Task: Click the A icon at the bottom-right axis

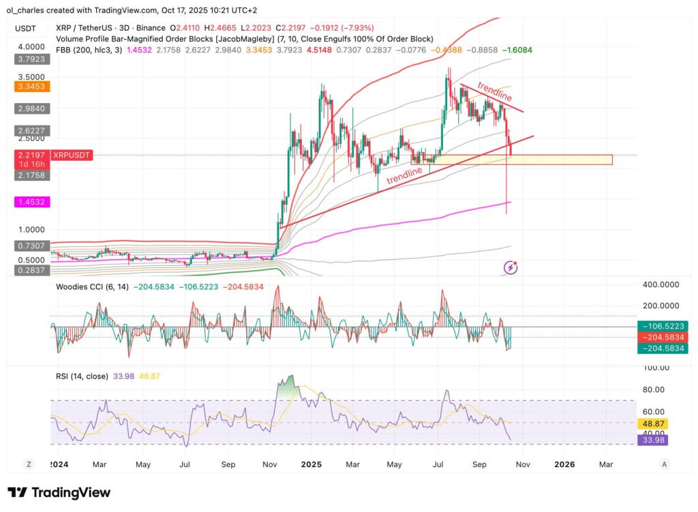Action: 665,464
